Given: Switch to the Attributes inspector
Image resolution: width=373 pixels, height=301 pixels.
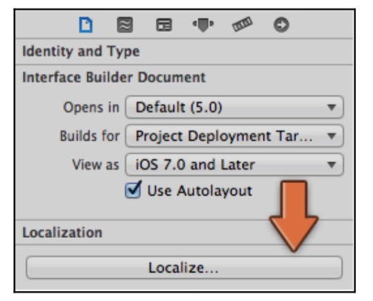Looking at the screenshot, I should point(203,25).
